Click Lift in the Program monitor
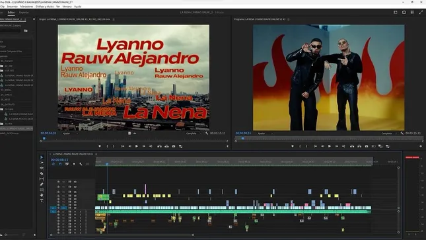426x240 pixels. pyautogui.click(x=352, y=146)
